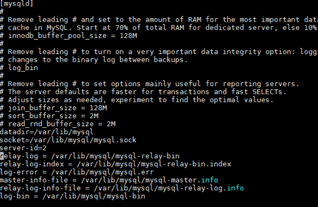Click the 'Adjust sizes as needed' comment
This screenshot has width=318, height=207.
(55, 100)
